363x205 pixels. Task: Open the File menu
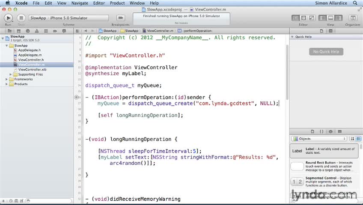[36, 3]
